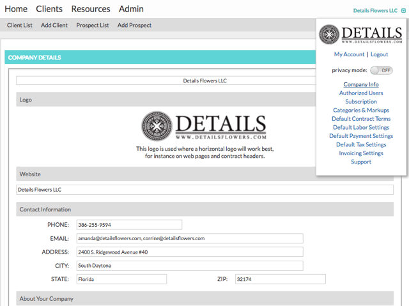Open the Clients menu
Screen dimensions: 409x306
tap(49, 9)
